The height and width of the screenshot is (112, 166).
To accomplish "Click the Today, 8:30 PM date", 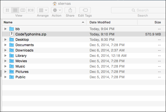I will [102, 40].
